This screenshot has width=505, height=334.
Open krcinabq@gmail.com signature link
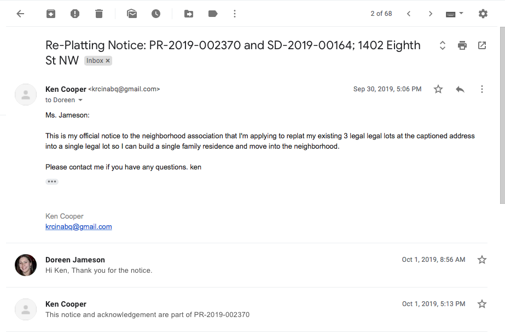coord(79,226)
